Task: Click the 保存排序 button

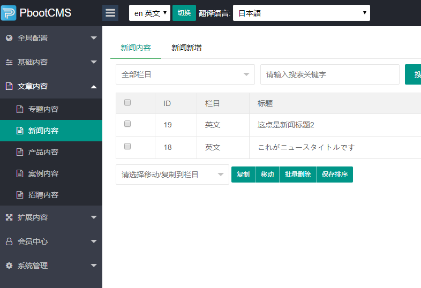Action: 334,175
